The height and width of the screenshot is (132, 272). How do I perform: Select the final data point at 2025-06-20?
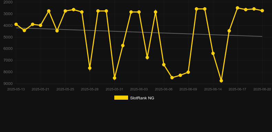point(262,11)
